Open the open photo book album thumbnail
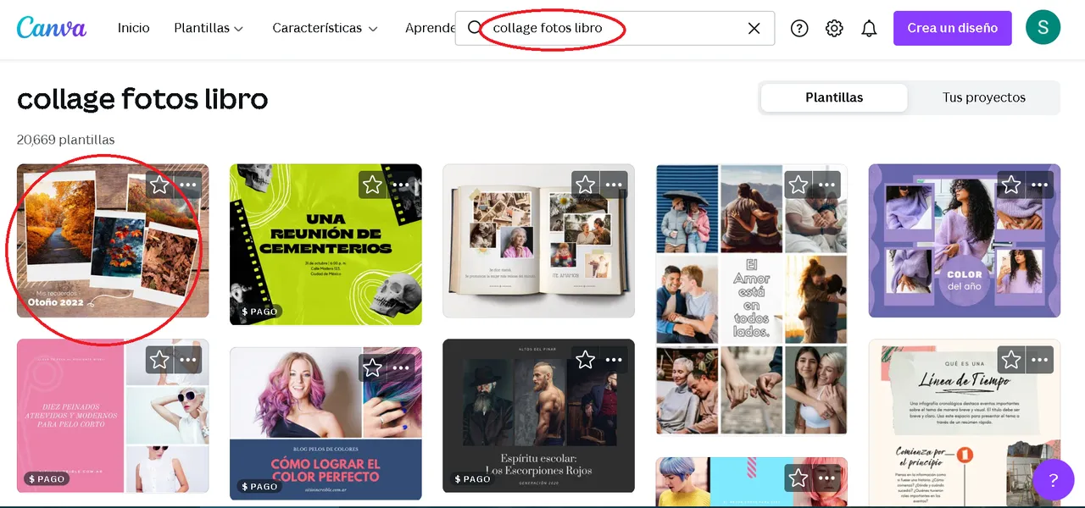Image resolution: width=1085 pixels, height=508 pixels. [538, 240]
